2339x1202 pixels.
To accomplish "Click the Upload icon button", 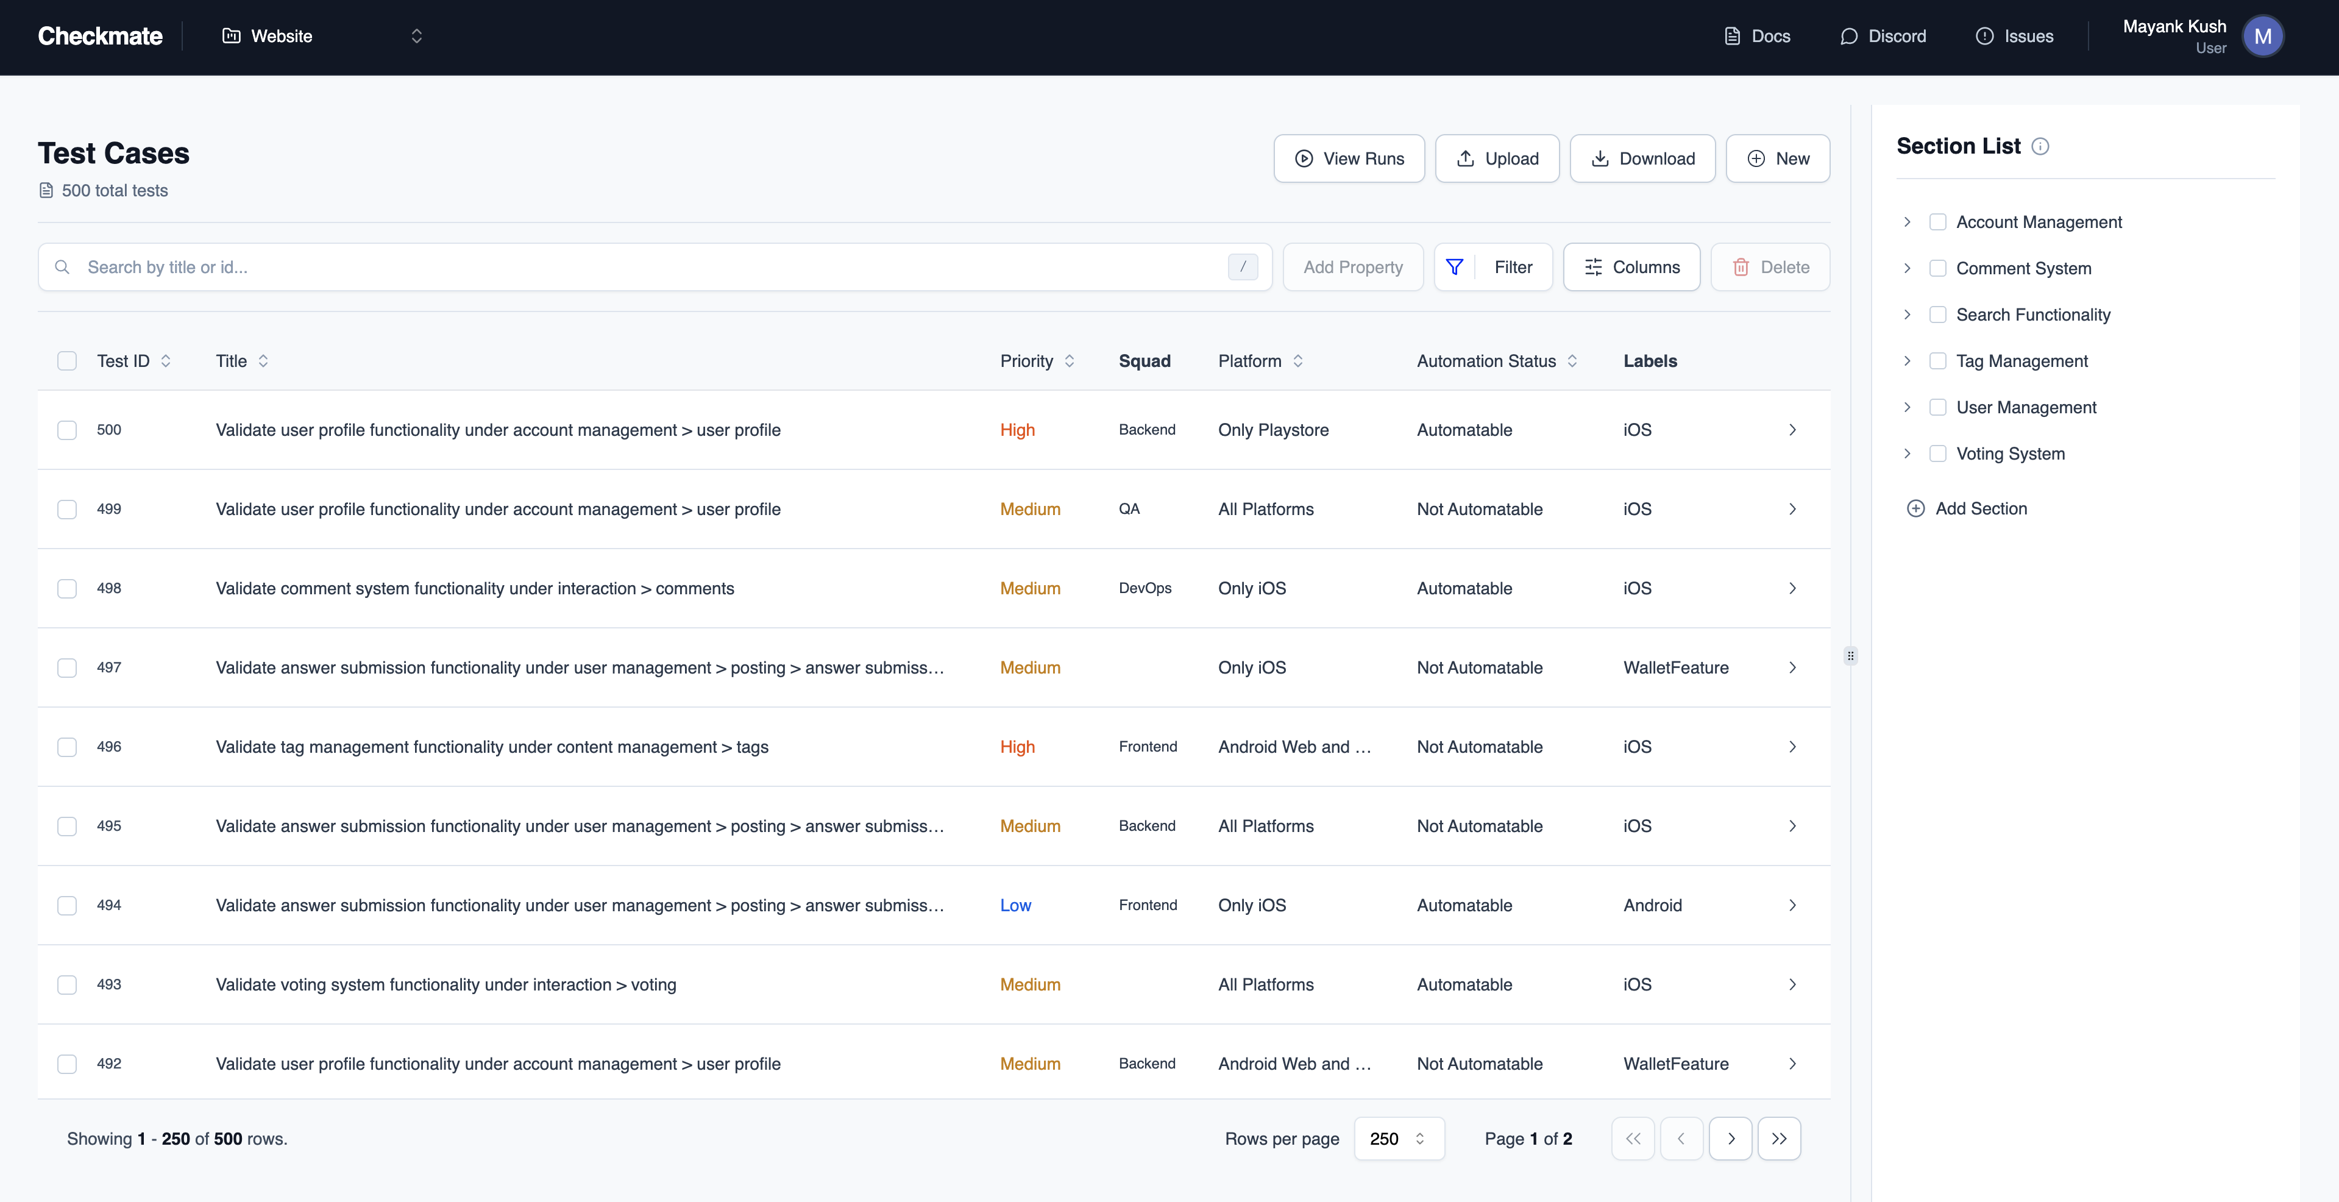I will (1466, 158).
